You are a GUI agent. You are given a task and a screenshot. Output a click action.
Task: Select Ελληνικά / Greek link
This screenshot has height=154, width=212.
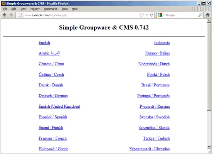(53, 149)
